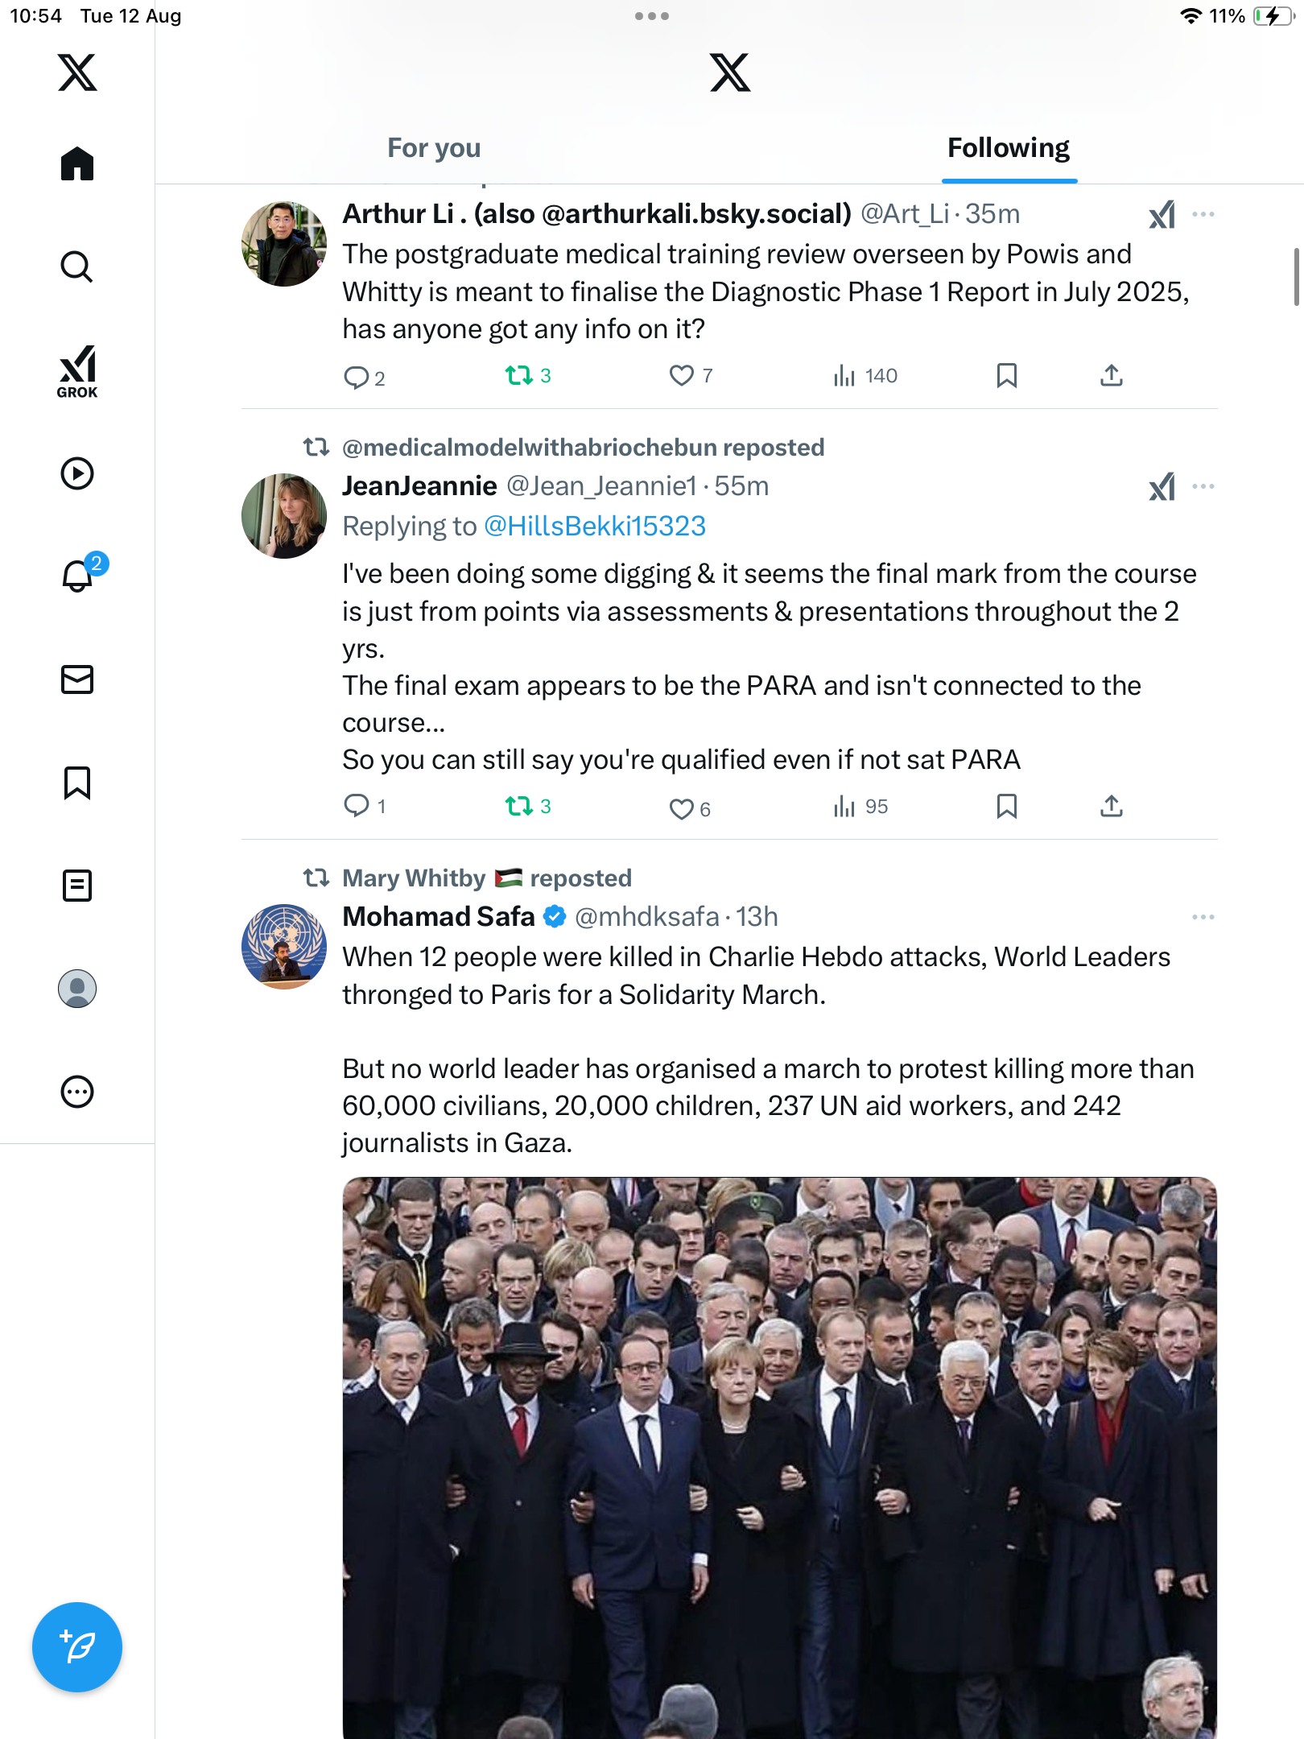The image size is (1304, 1739).
Task: Bookmark JeanJeannie's post
Action: pos(1006,807)
